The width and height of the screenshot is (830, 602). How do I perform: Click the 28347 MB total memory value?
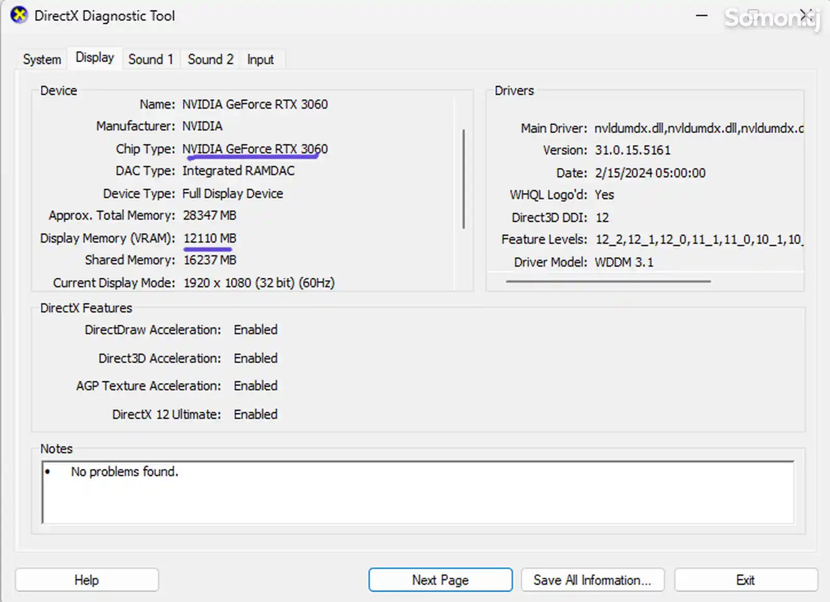pyautogui.click(x=210, y=215)
